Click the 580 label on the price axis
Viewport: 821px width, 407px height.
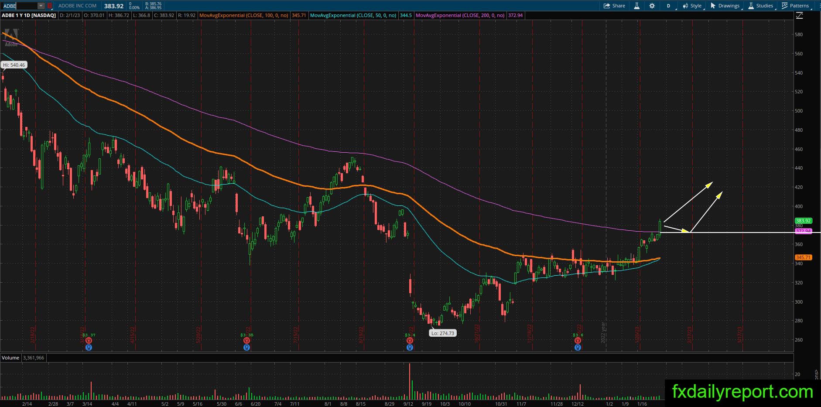[799, 34]
